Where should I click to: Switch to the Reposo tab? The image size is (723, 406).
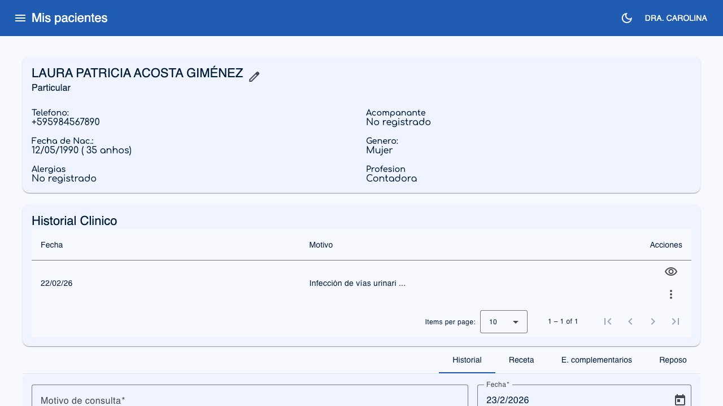click(x=673, y=360)
